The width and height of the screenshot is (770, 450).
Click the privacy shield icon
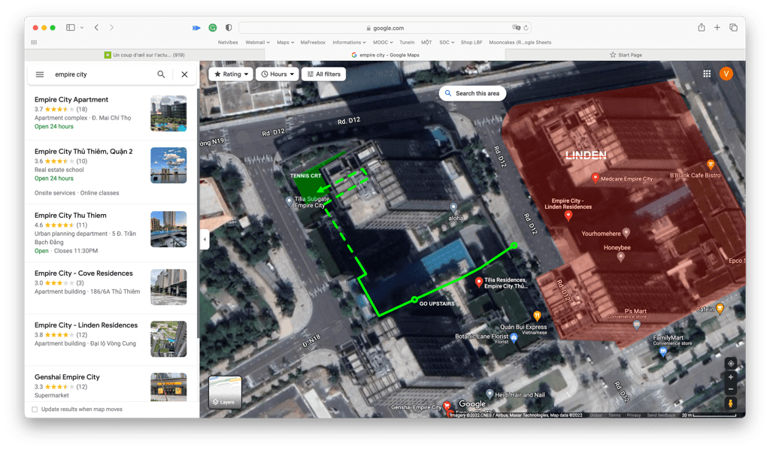point(229,28)
